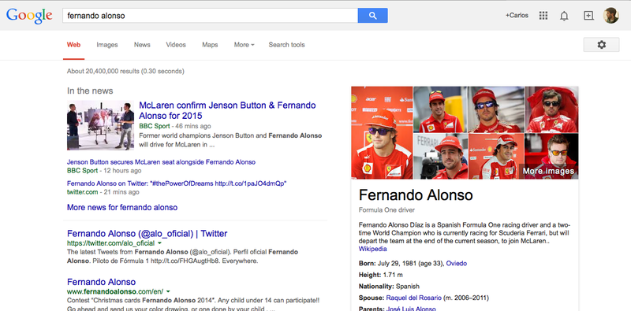This screenshot has width=631, height=311.
Task: Click the blue search magnifier button
Action: (x=372, y=16)
